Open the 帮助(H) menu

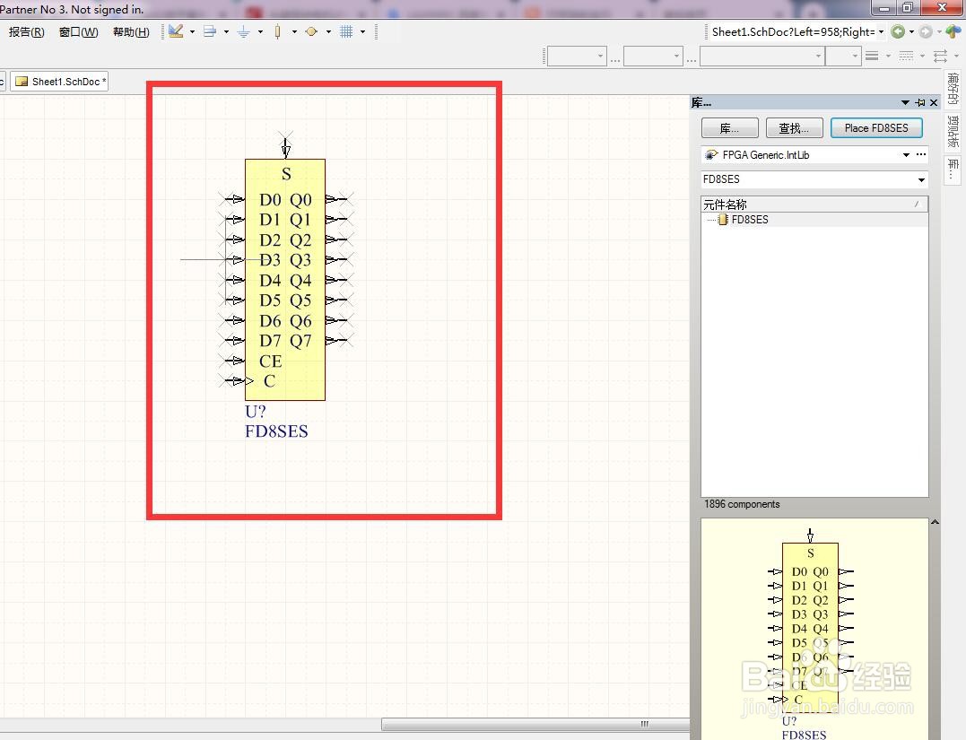[x=131, y=32]
